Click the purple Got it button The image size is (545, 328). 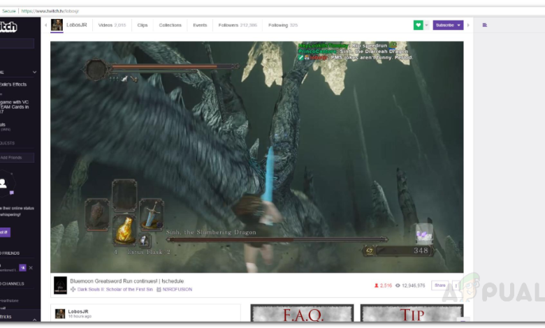(x=5, y=232)
